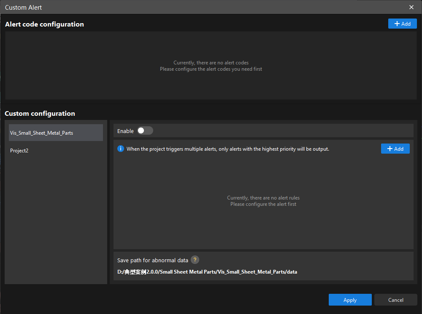This screenshot has width=422, height=314.
Task: Click Add button for alert rules
Action: (395, 149)
